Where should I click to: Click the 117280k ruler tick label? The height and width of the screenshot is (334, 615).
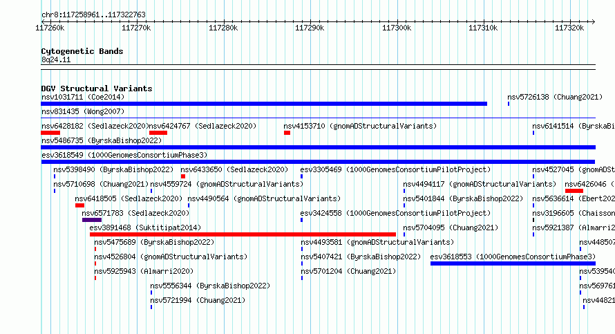(x=223, y=28)
